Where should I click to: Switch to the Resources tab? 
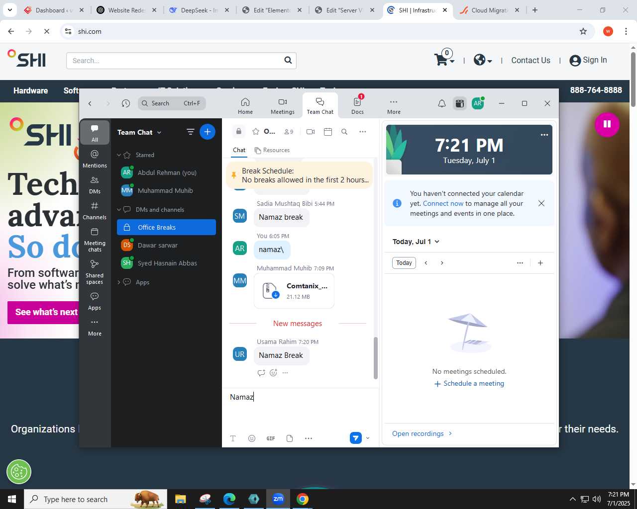pyautogui.click(x=272, y=150)
